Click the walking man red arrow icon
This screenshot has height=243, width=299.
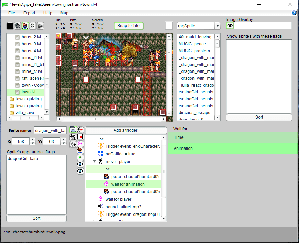pyautogui.click(x=80, y=130)
